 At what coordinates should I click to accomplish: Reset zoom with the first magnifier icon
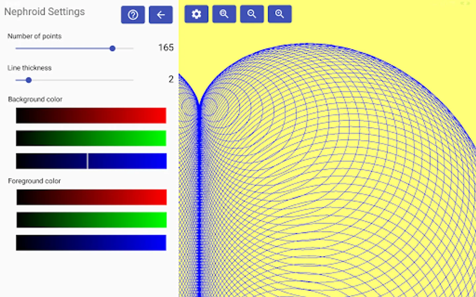point(224,14)
